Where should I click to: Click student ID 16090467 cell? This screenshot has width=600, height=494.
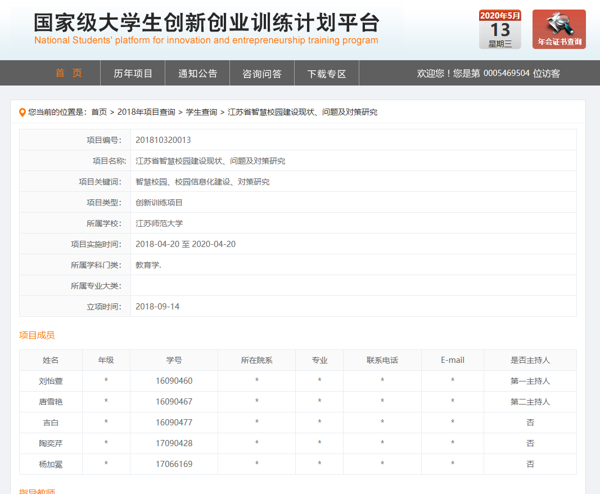point(174,402)
